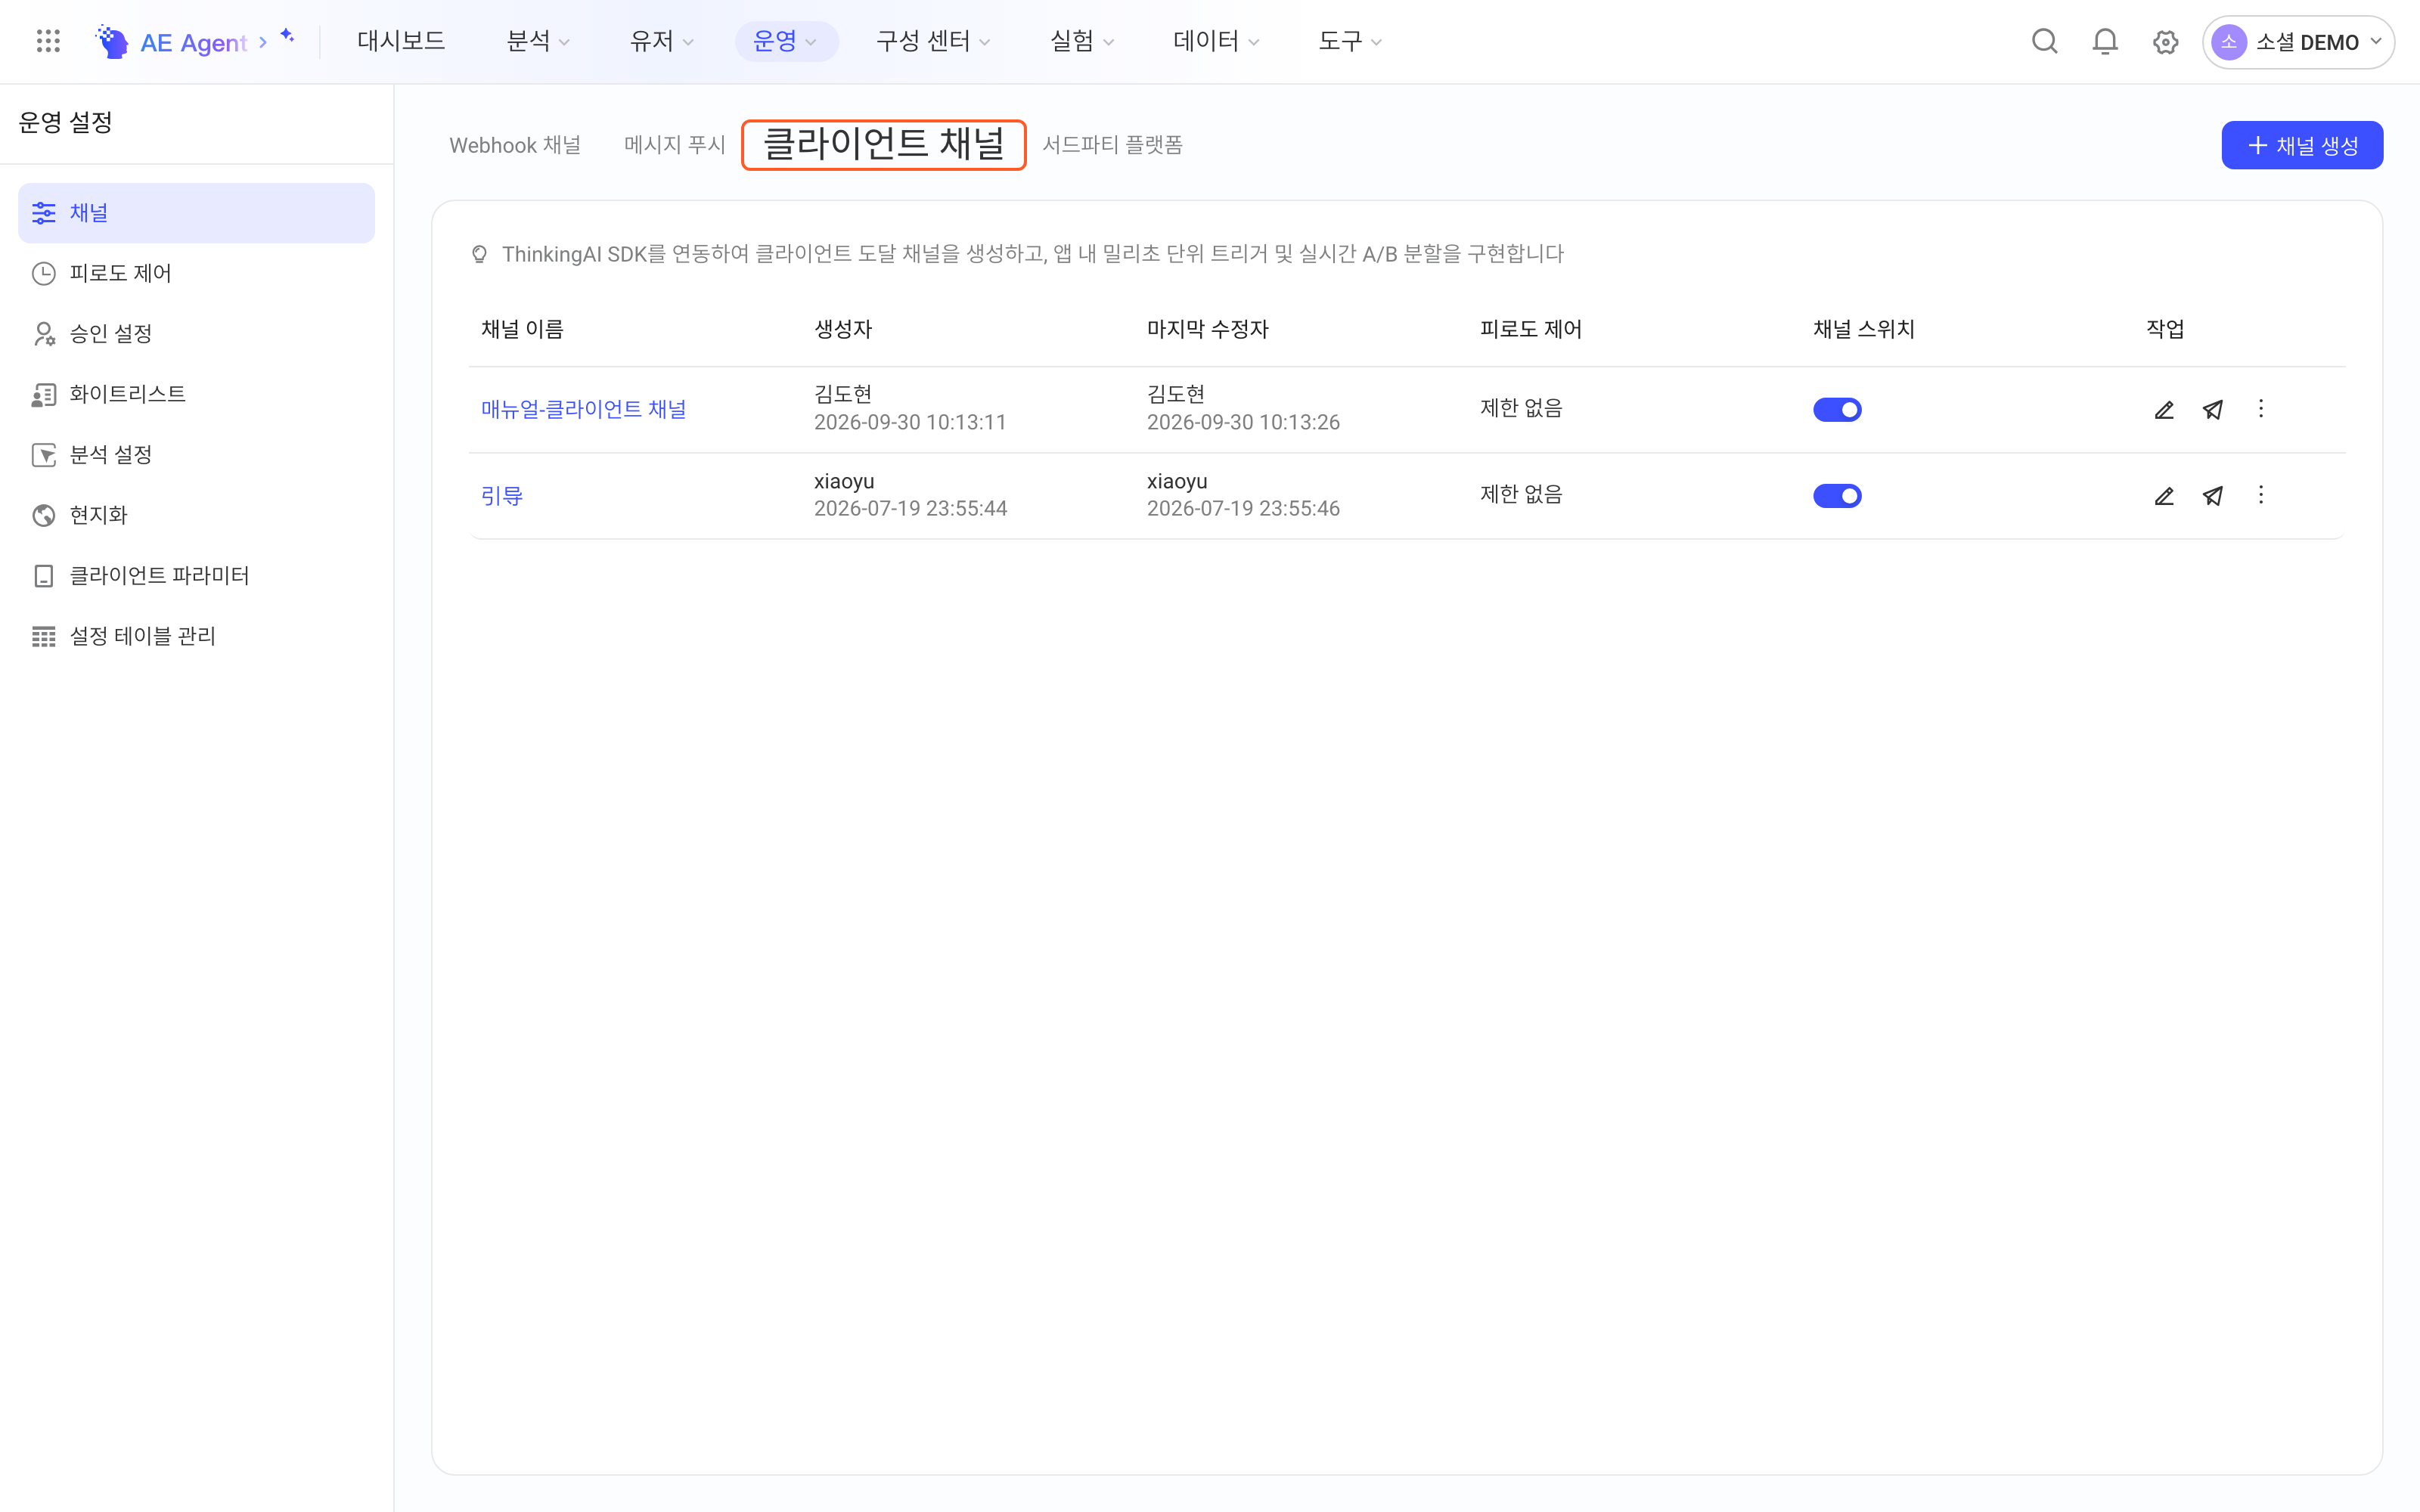This screenshot has width=2420, height=1512.
Task: Expand the 실험 menu
Action: [1082, 41]
